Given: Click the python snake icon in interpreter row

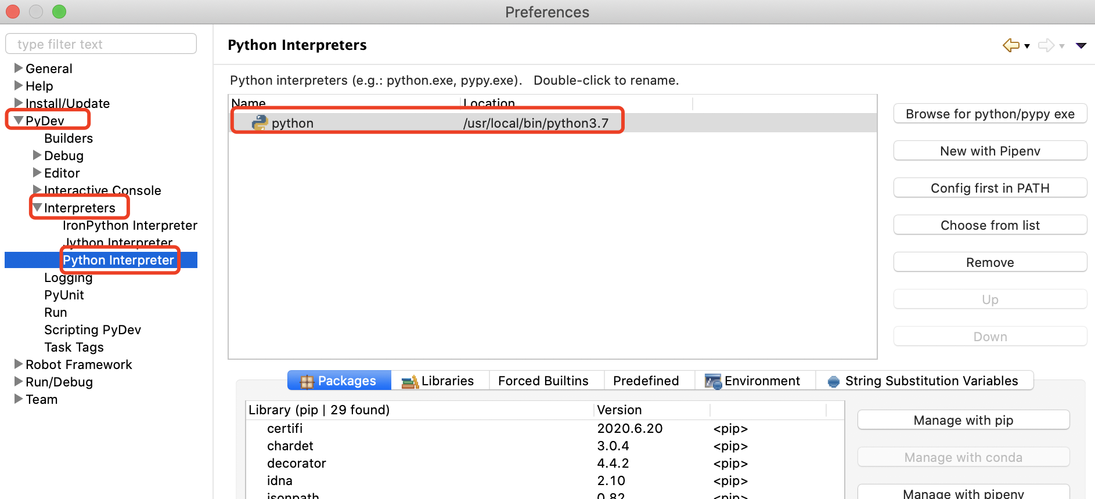Looking at the screenshot, I should [x=260, y=122].
